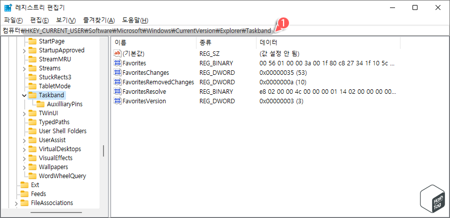The width and height of the screenshot is (450, 218).
Task: Click the 0x00000003 (3) data cell
Action: click(x=281, y=101)
